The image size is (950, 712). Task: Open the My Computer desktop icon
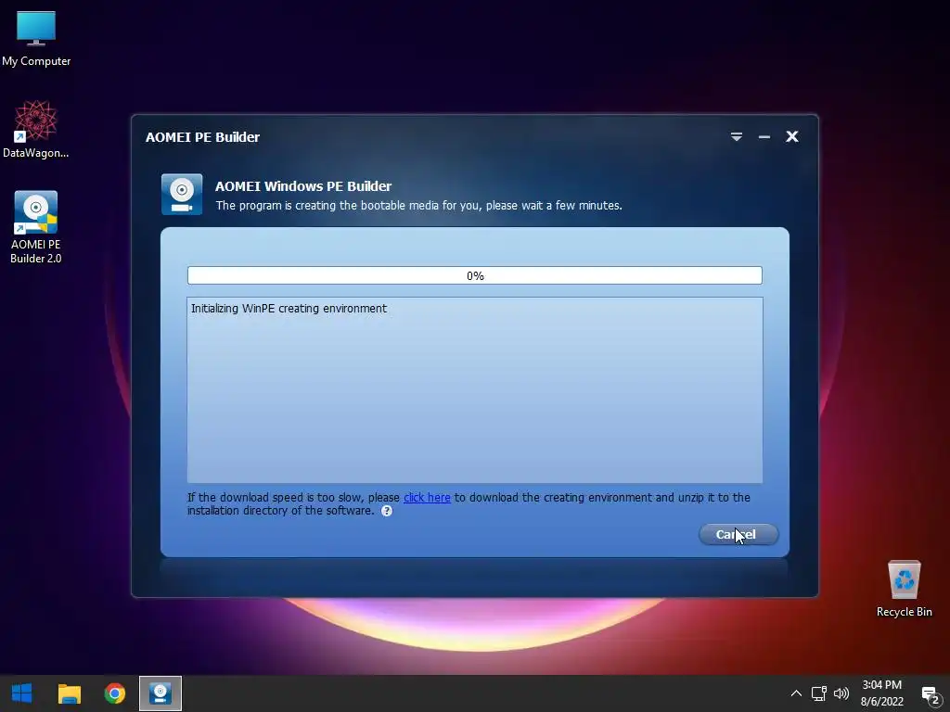click(x=36, y=37)
